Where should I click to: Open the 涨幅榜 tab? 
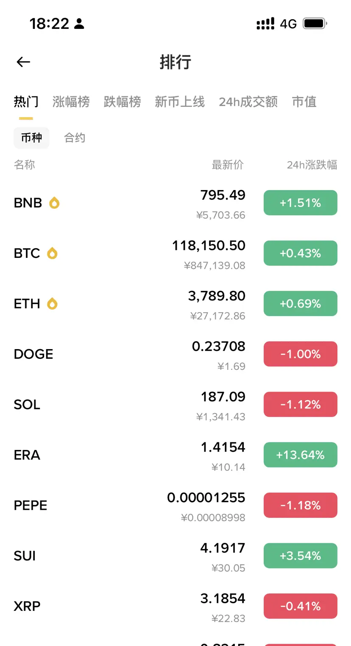[71, 102]
